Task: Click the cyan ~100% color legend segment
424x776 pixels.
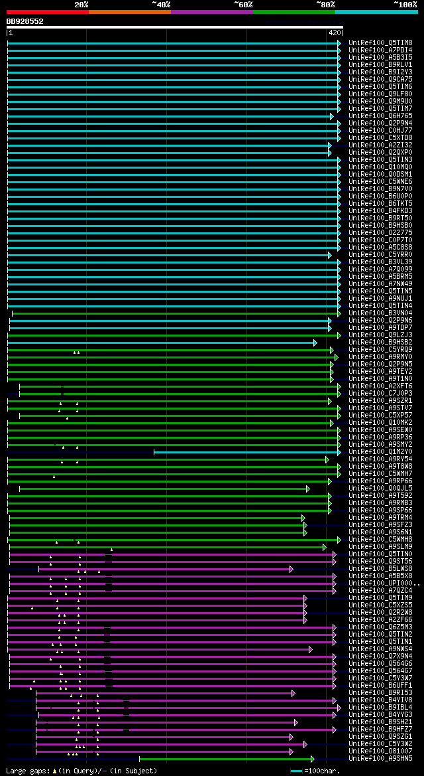Action: pos(376,11)
